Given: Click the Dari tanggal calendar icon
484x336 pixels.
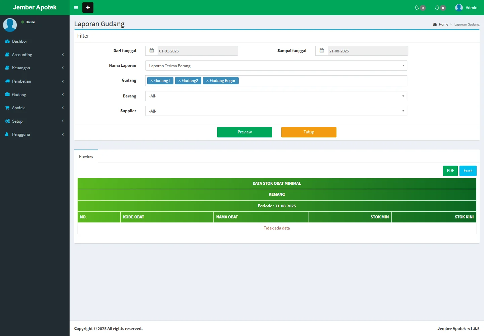Looking at the screenshot, I should coord(152,51).
